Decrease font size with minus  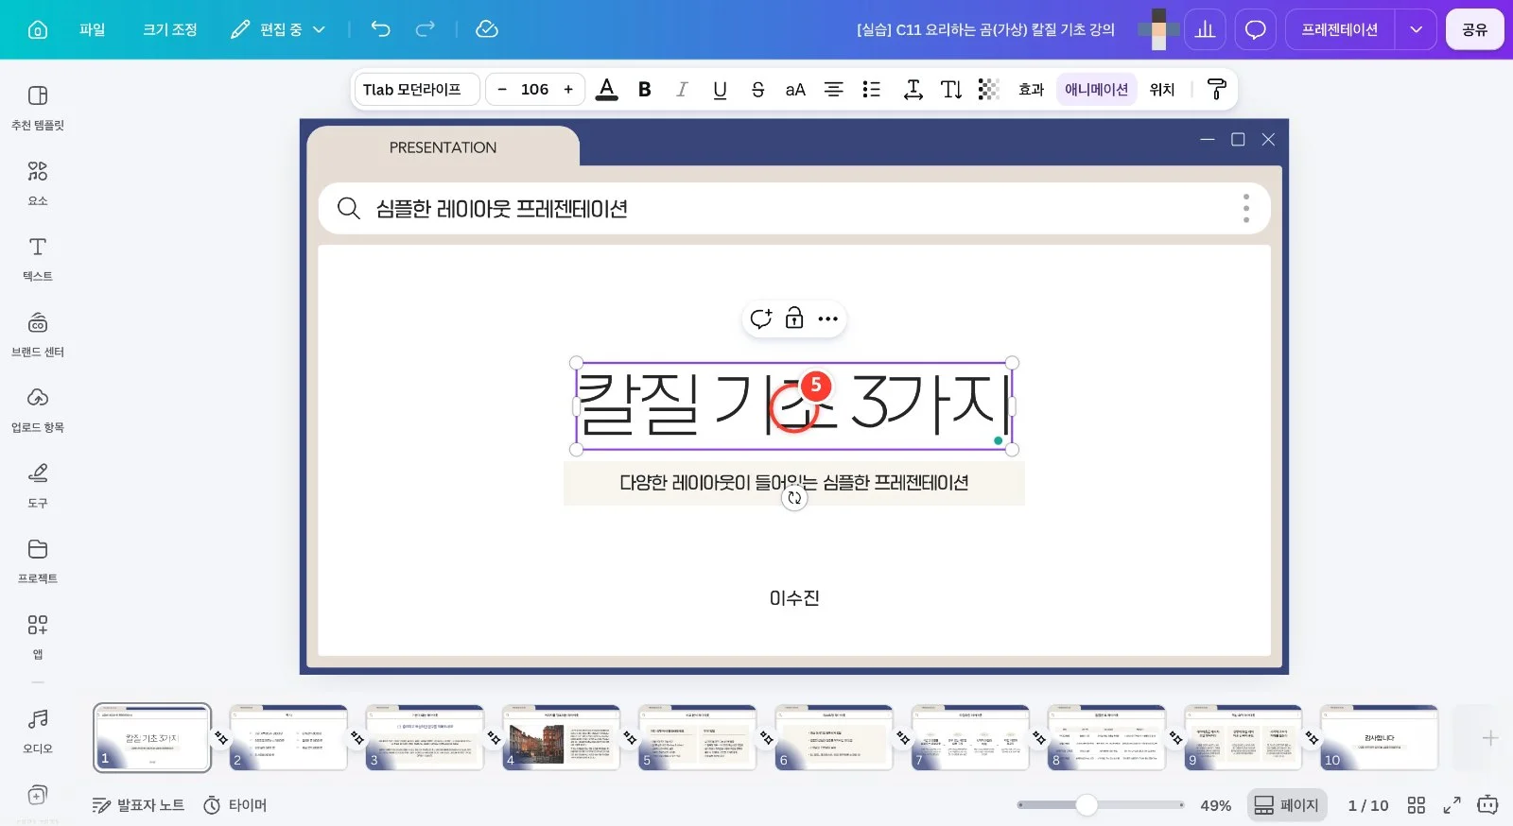(x=502, y=90)
